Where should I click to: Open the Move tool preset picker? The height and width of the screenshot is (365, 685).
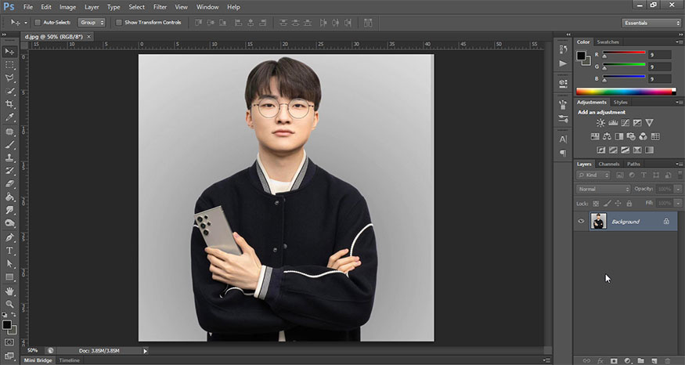[x=25, y=22]
